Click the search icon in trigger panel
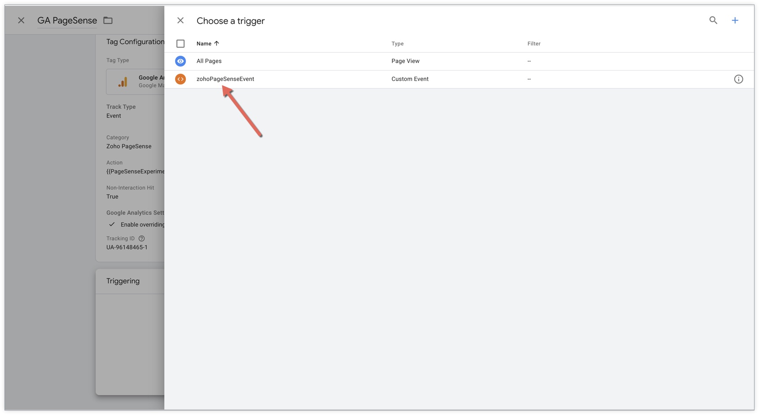The image size is (759, 415). tap(713, 20)
